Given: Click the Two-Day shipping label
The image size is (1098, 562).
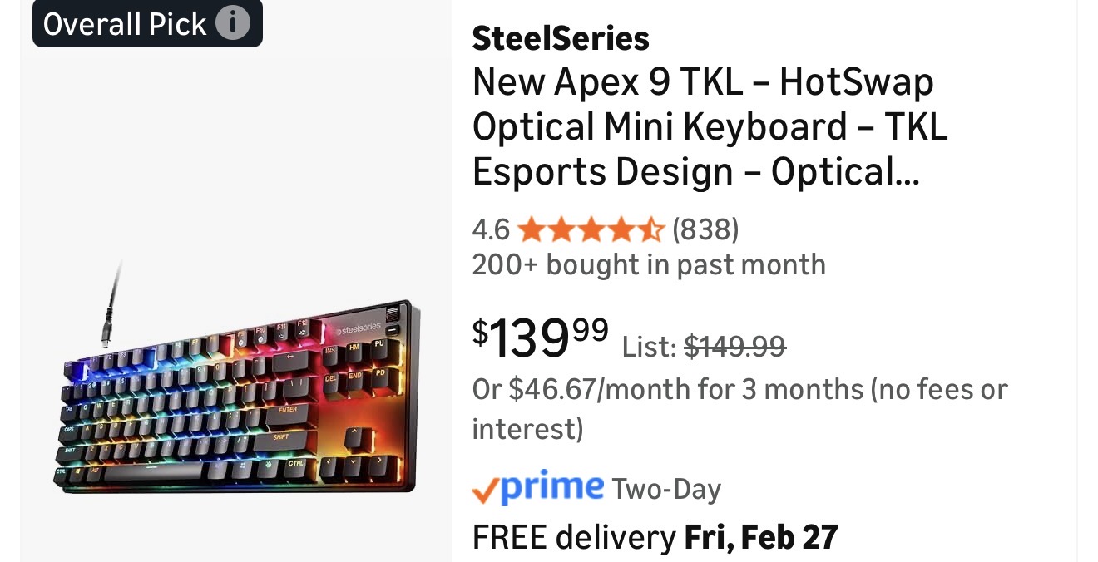Looking at the screenshot, I should click(x=666, y=489).
